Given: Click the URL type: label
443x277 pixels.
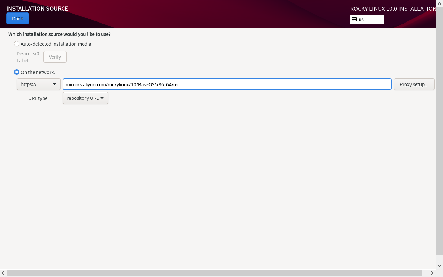Looking at the screenshot, I should (x=38, y=98).
